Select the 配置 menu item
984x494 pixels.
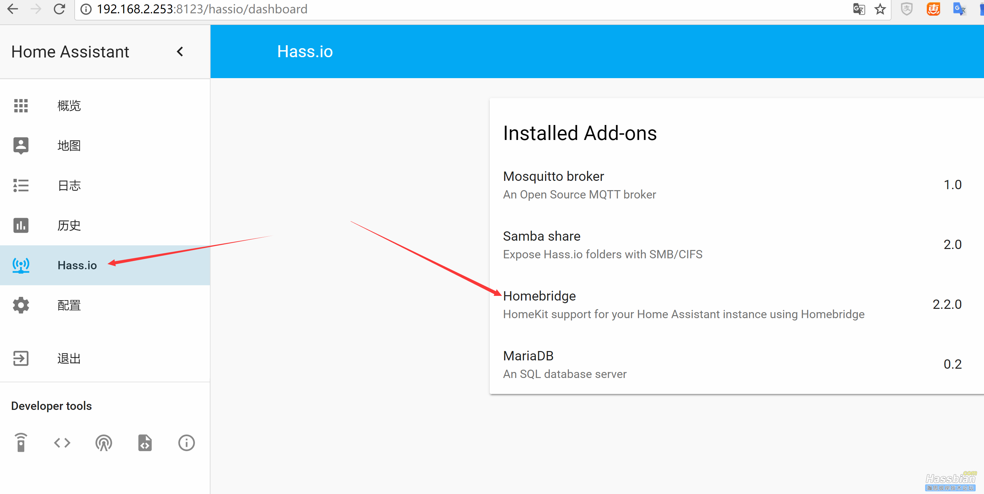point(105,306)
